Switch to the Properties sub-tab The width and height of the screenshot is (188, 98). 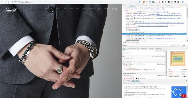pos(151,48)
